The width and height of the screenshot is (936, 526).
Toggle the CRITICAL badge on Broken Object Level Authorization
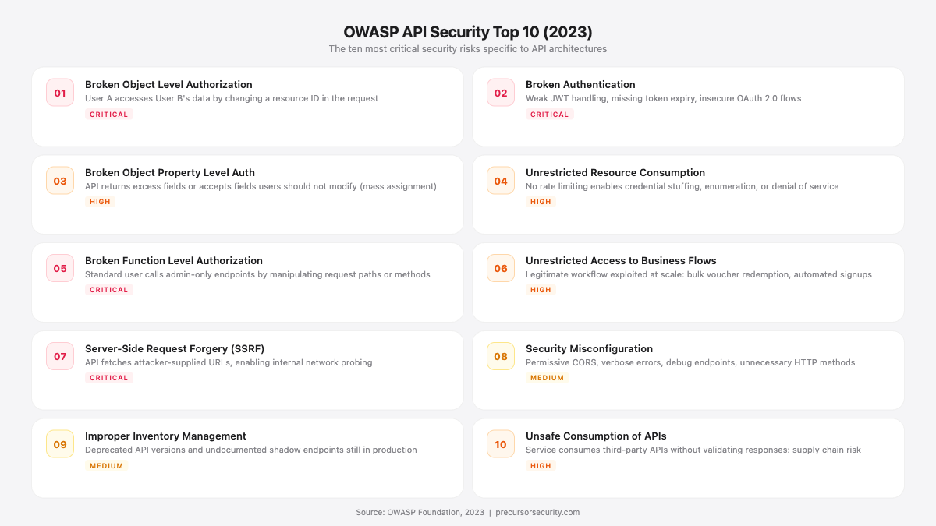(x=109, y=114)
